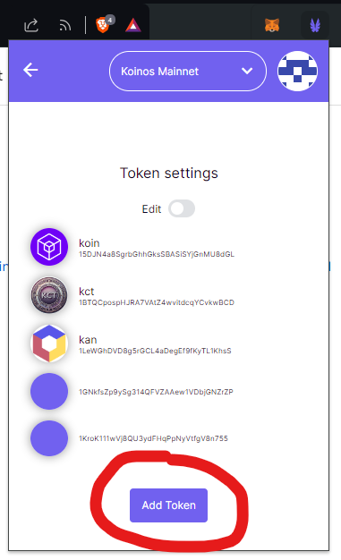Click the kan contract address text
341x560 pixels.
[155, 351]
